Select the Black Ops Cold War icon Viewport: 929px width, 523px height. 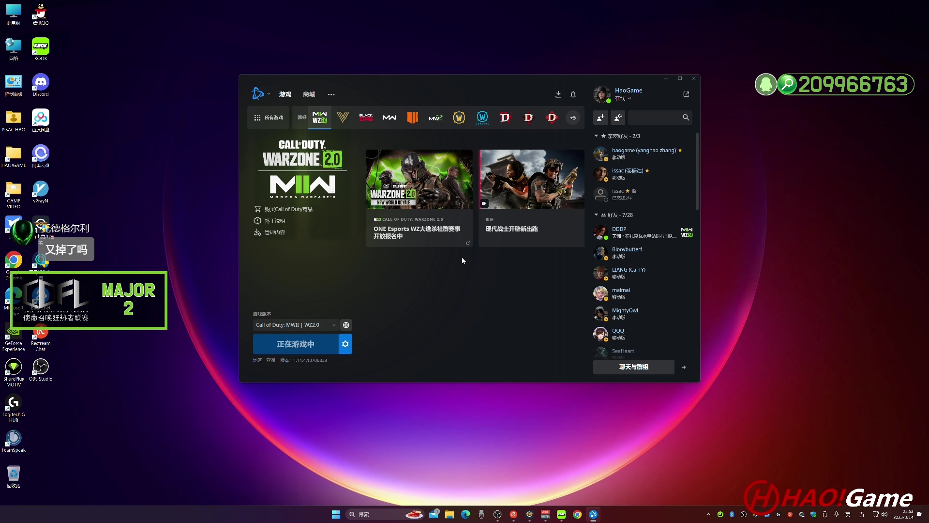[366, 118]
